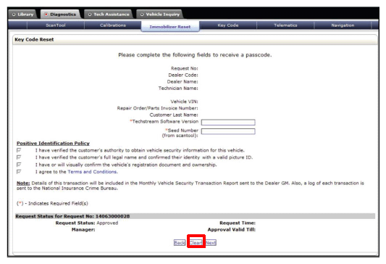
Task: Click the radio icon on Tech Assistance tab
Action: click(90, 15)
